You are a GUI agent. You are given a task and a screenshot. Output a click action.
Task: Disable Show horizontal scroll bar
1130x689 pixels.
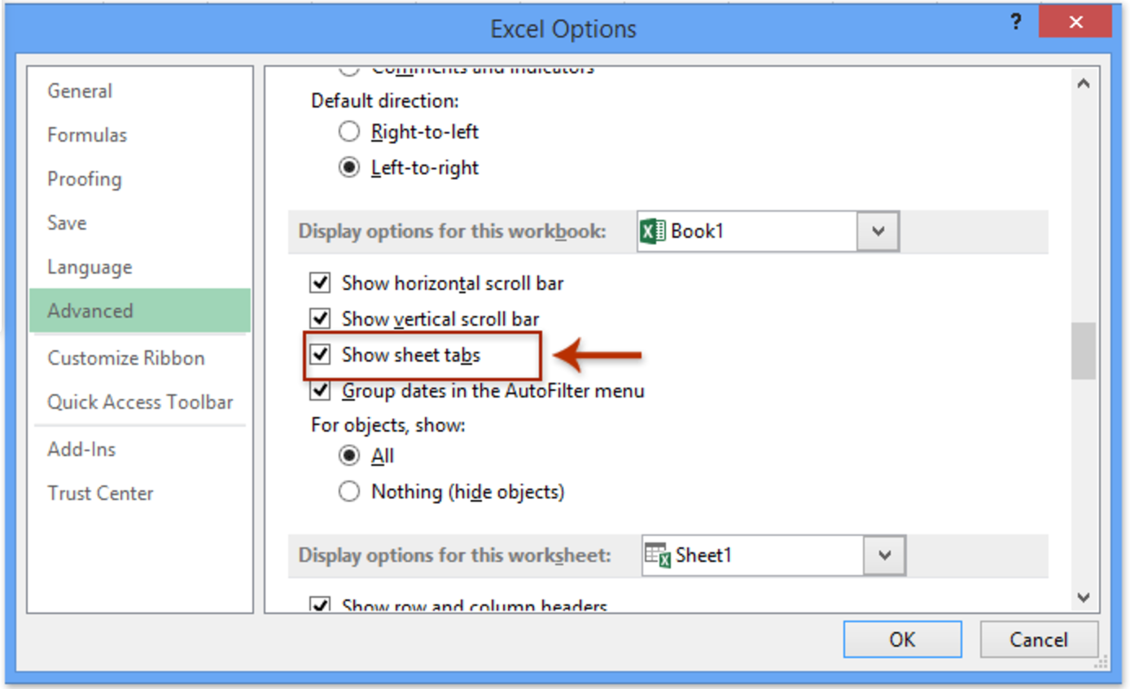(x=319, y=283)
